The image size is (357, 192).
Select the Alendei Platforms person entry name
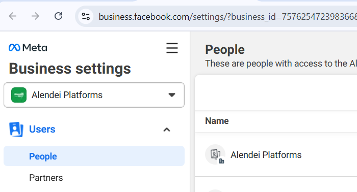[x=266, y=155]
